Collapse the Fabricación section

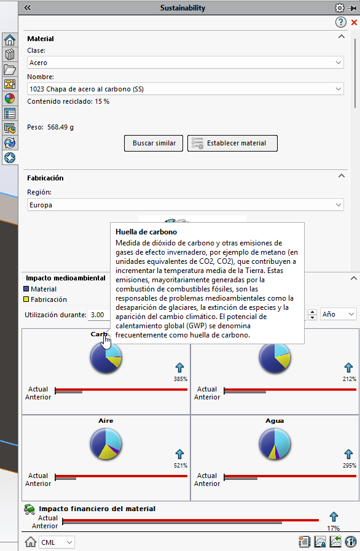pyautogui.click(x=342, y=175)
